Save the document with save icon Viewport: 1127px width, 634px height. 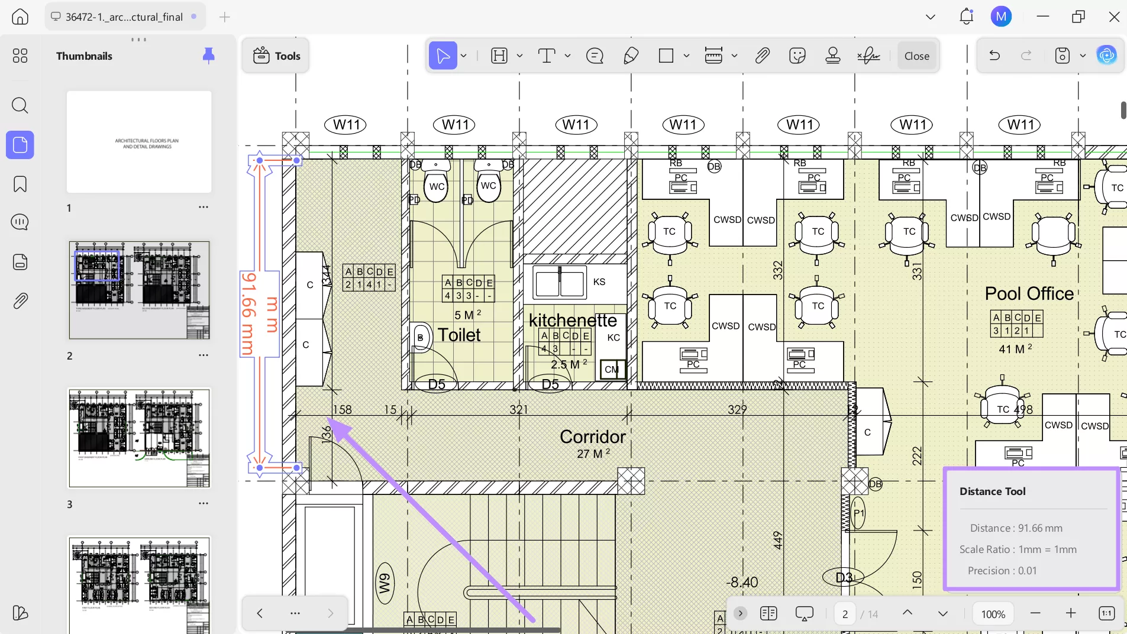[x=1063, y=56]
